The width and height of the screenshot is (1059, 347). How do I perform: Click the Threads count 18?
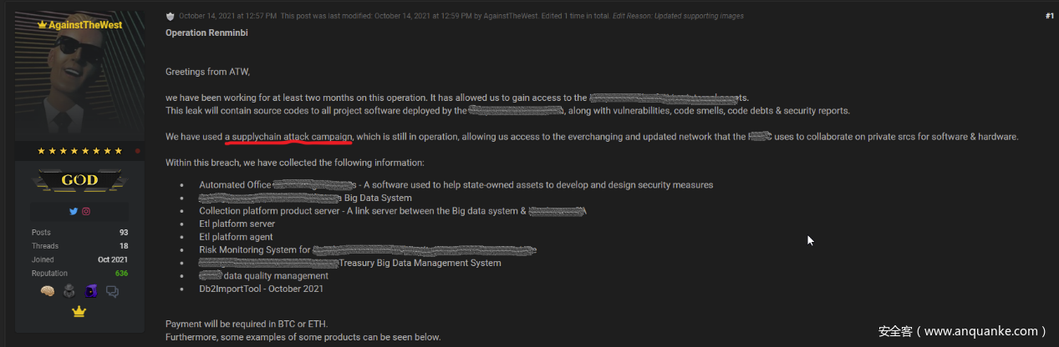coord(123,246)
